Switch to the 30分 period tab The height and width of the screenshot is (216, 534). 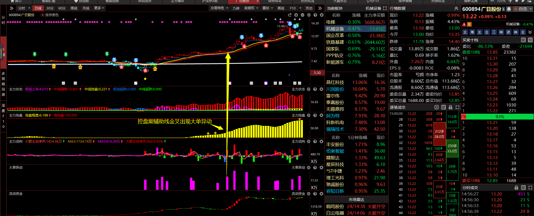tap(50, 8)
